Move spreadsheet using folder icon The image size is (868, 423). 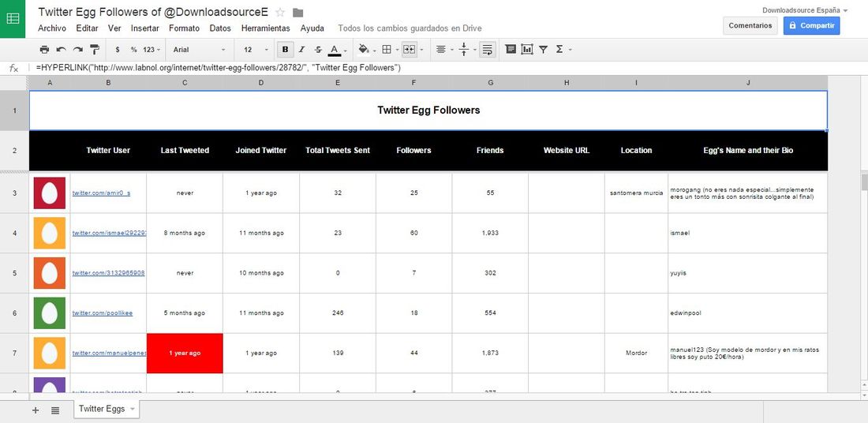(x=297, y=13)
